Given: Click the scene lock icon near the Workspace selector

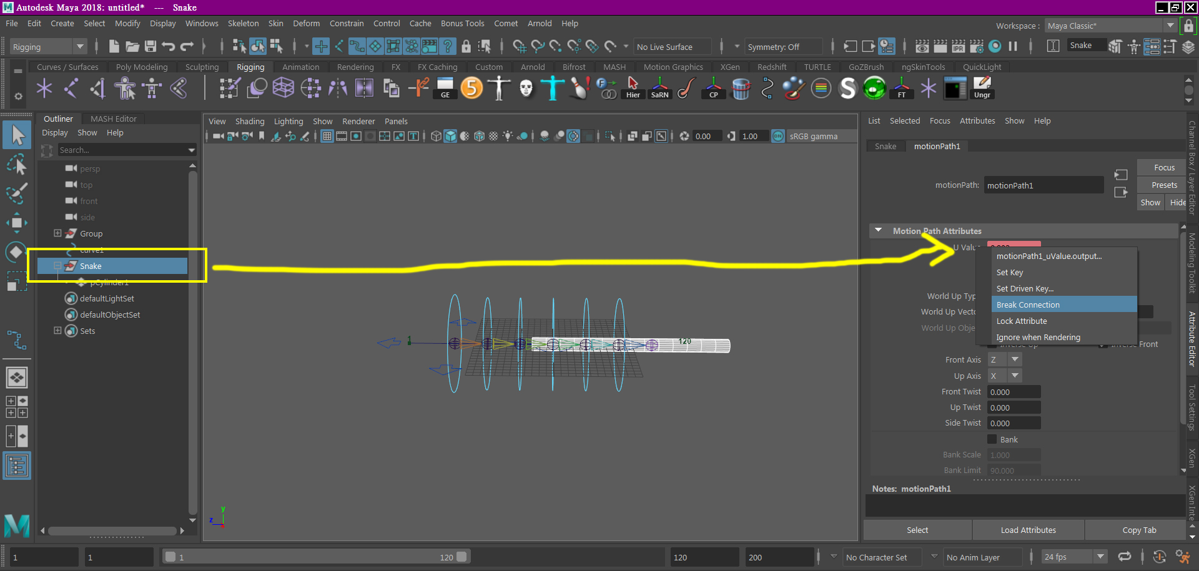Looking at the screenshot, I should click(1188, 26).
